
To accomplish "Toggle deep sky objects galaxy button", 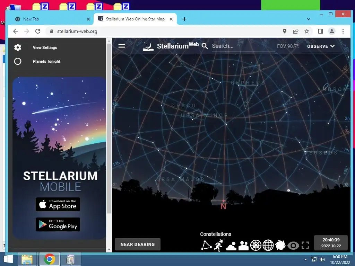I will click(x=280, y=246).
